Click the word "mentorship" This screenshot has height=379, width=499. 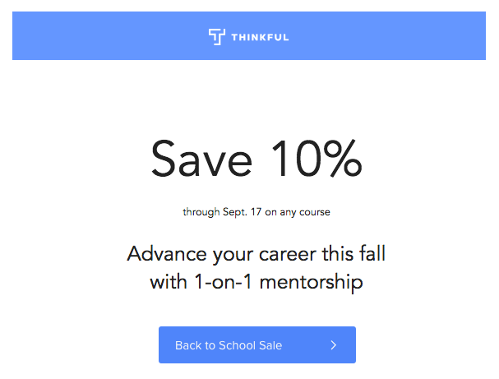312,283
